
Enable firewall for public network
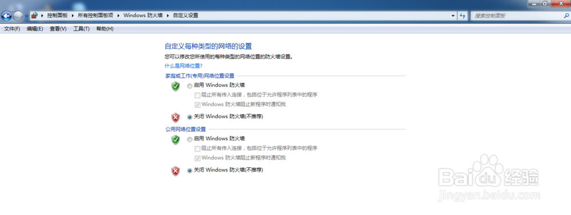[190, 139]
